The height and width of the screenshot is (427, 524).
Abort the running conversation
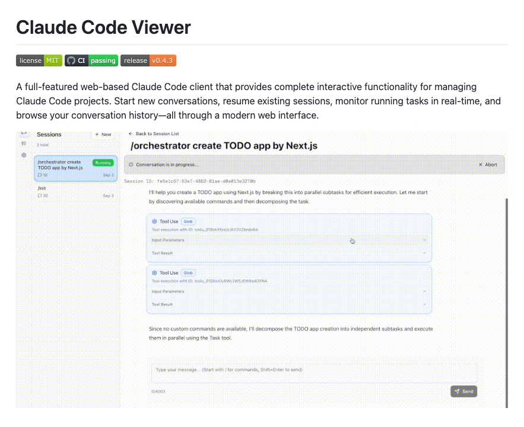click(x=488, y=165)
